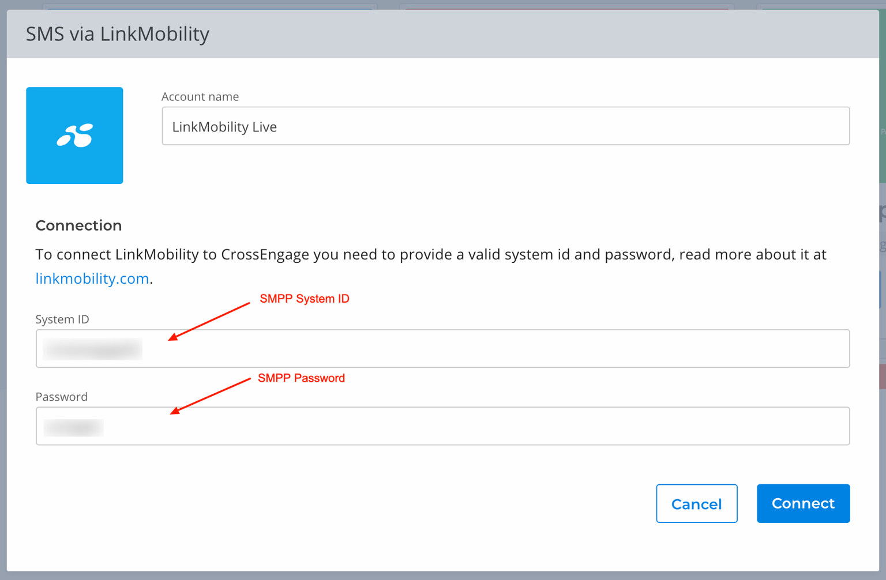Select the 'SMS via LinkMobility' dialog title
The height and width of the screenshot is (580, 886).
click(x=118, y=34)
